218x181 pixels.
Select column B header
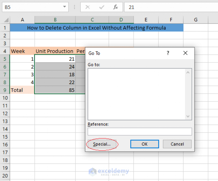pos(55,20)
